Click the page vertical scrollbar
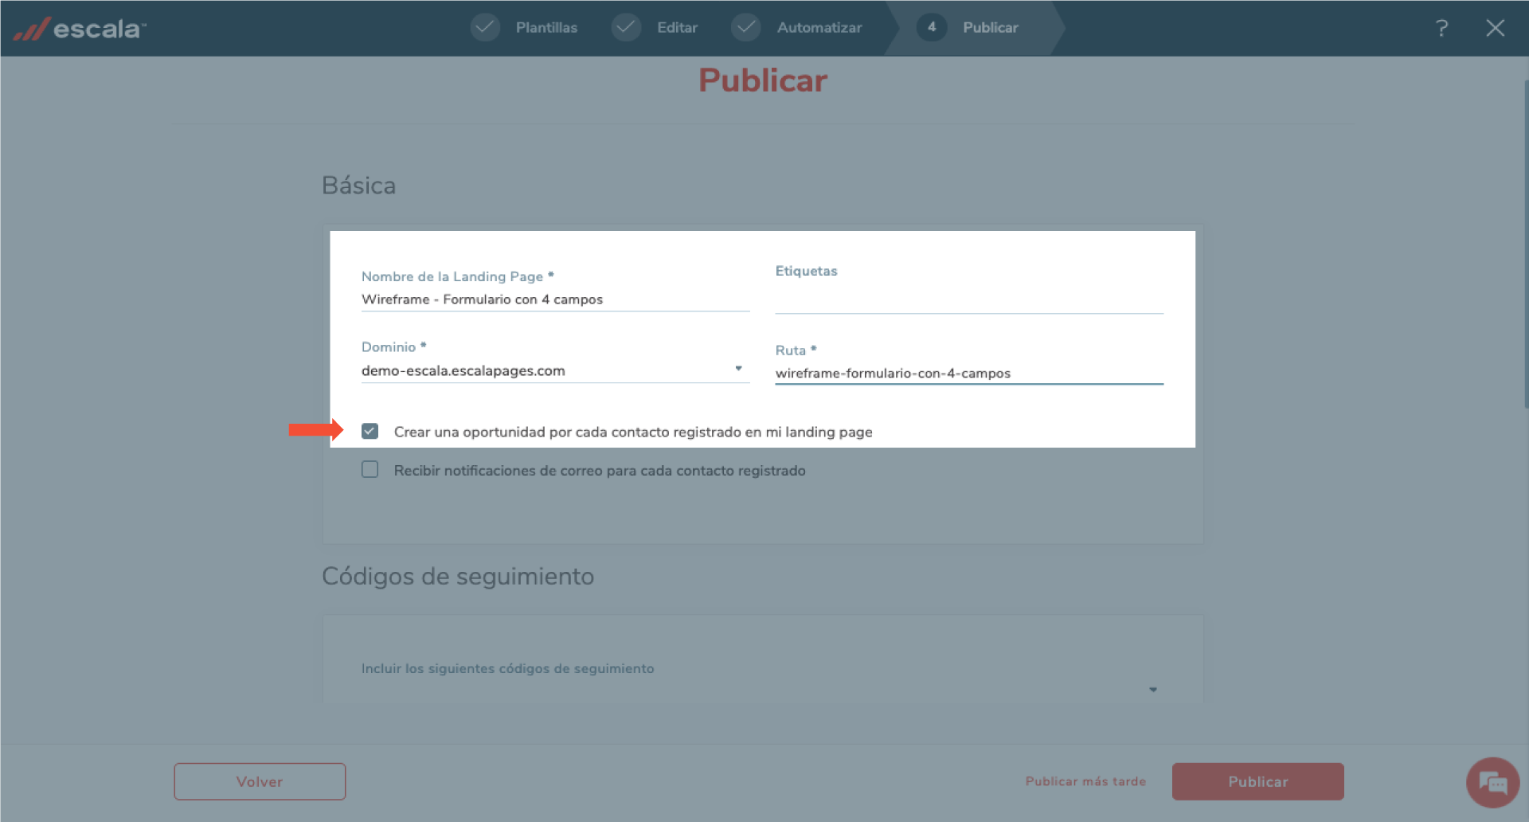This screenshot has width=1529, height=822. pyautogui.click(x=1525, y=239)
